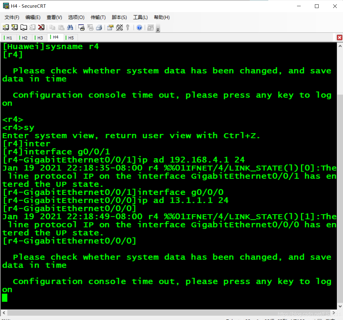The image size is (343, 320).
Task: Click the Connect in Tab icon
Action: [24, 27]
